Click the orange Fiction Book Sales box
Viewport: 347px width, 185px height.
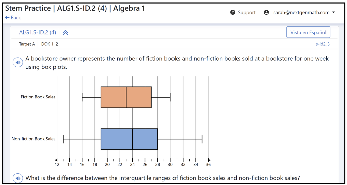point(126,97)
